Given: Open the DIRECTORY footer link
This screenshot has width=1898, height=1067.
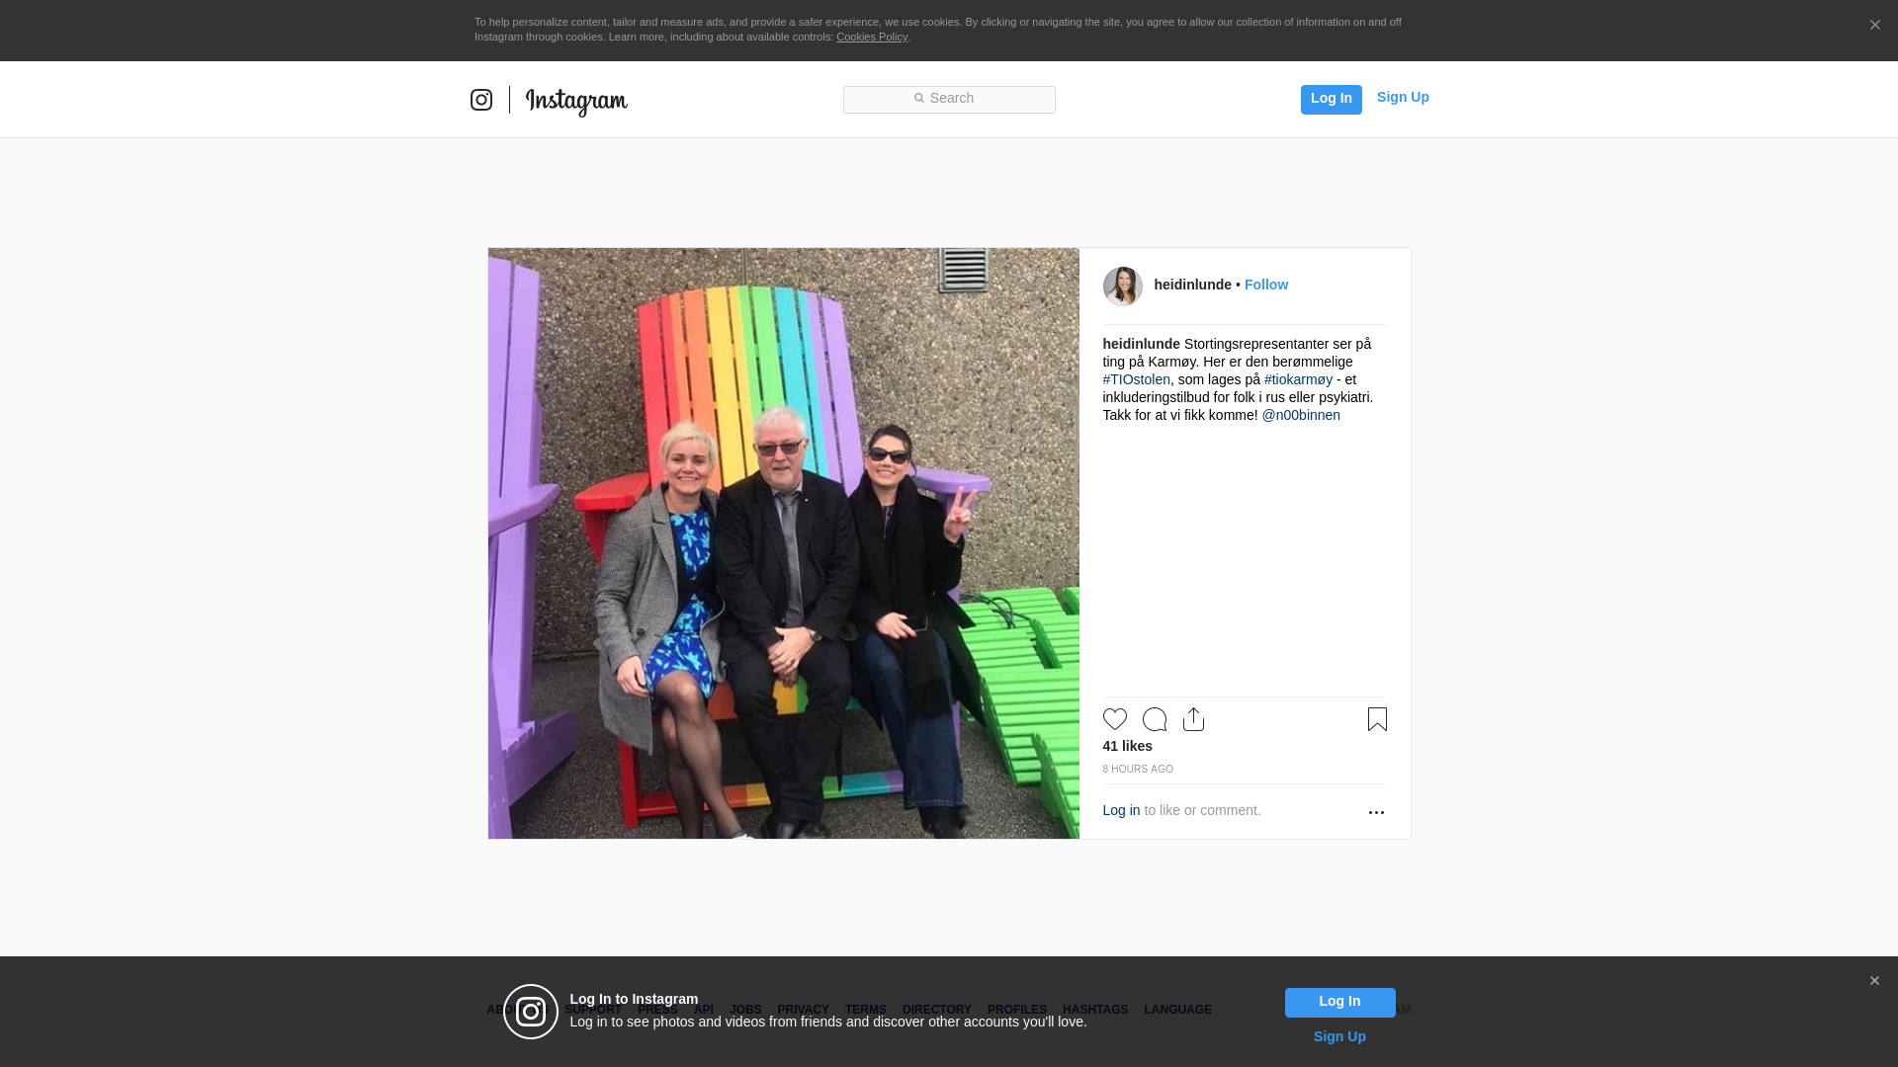Looking at the screenshot, I should click(x=936, y=1010).
